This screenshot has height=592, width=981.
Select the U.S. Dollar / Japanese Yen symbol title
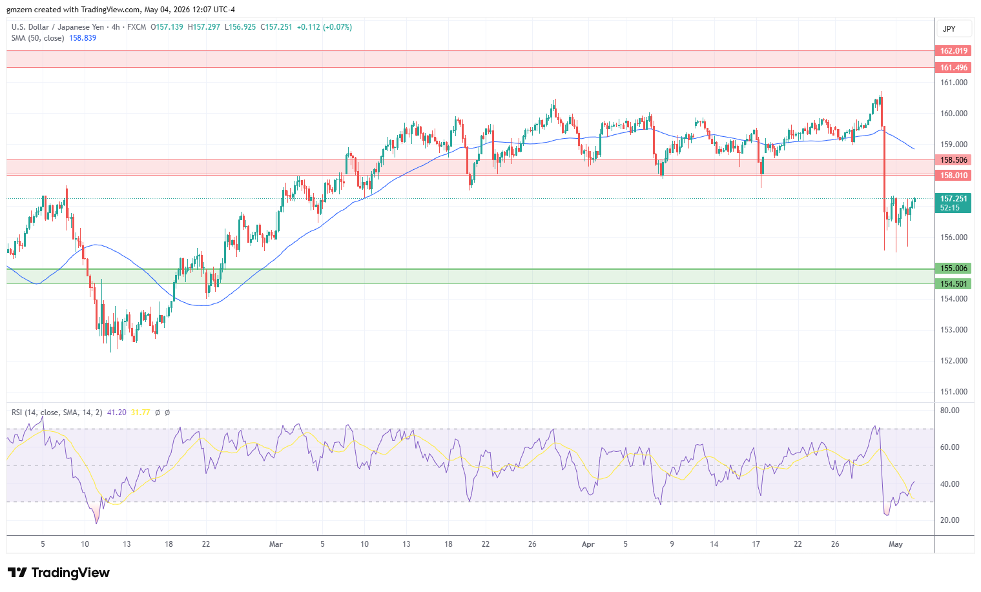(x=57, y=27)
